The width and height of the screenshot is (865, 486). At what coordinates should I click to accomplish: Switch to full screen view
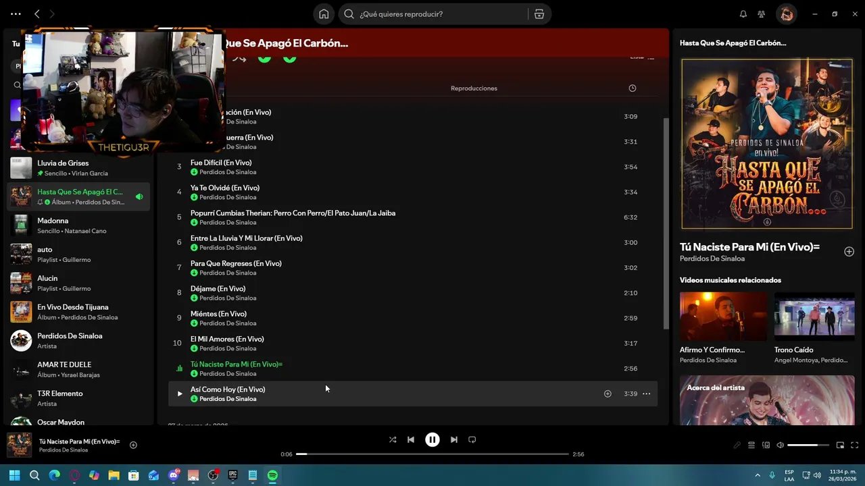854,446
